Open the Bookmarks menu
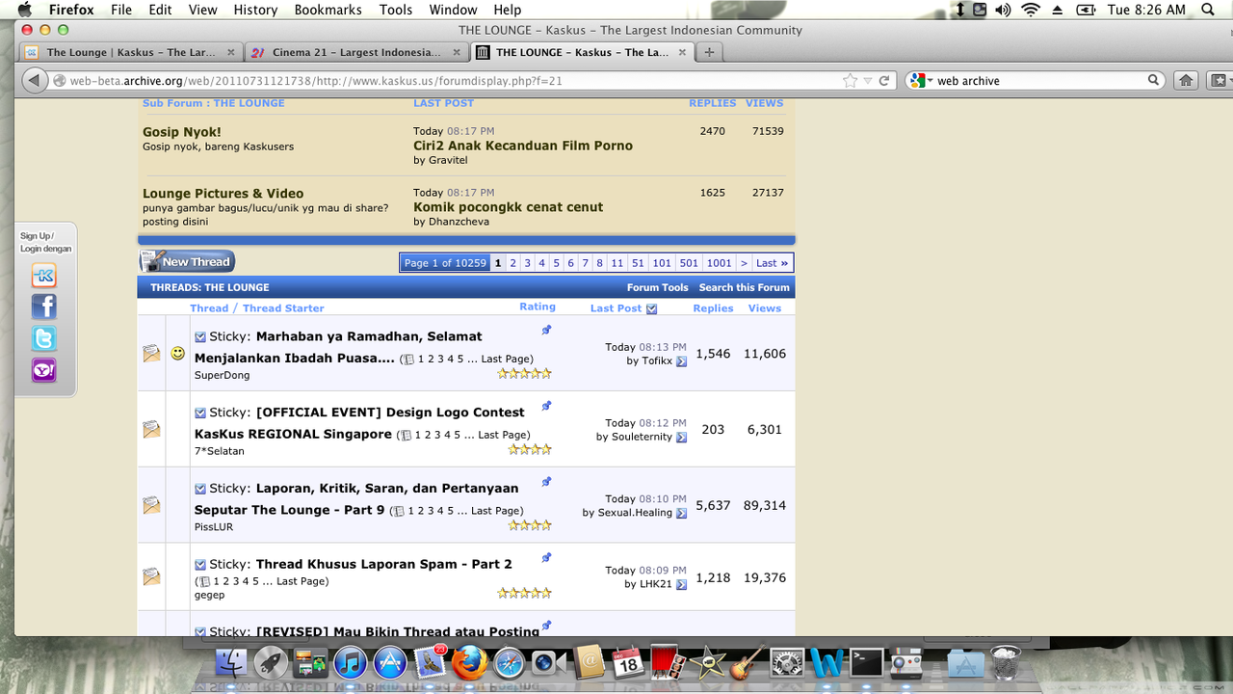The image size is (1233, 694). tap(328, 10)
